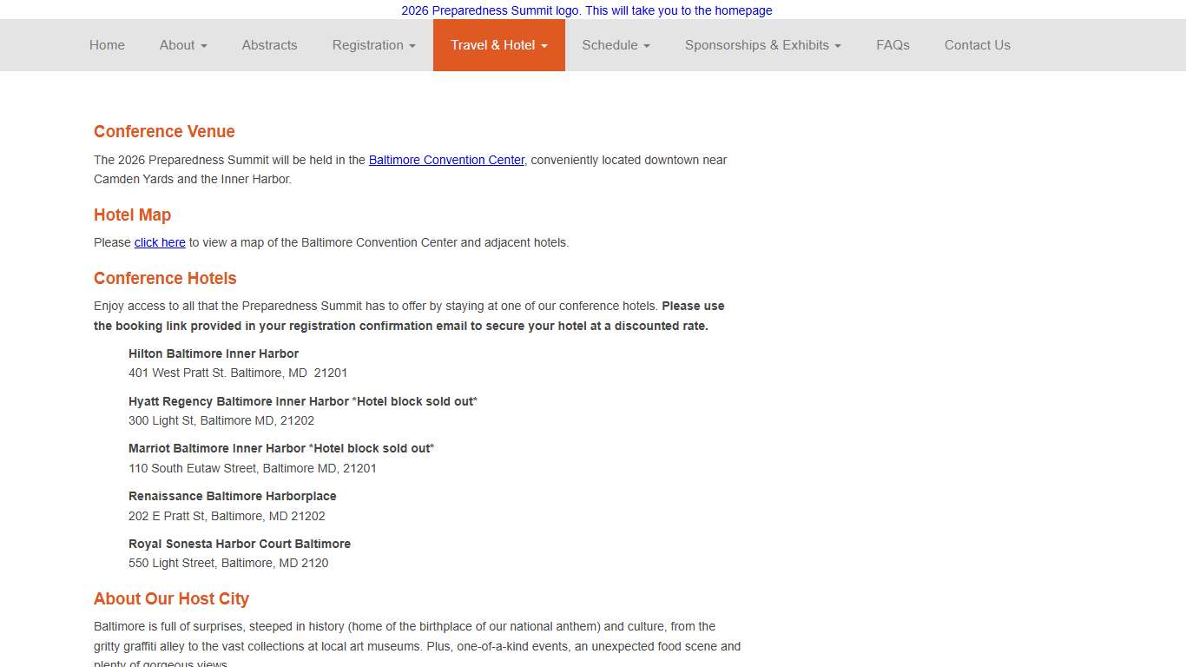
Task: Expand the Registration dropdown
Action: tap(373, 45)
